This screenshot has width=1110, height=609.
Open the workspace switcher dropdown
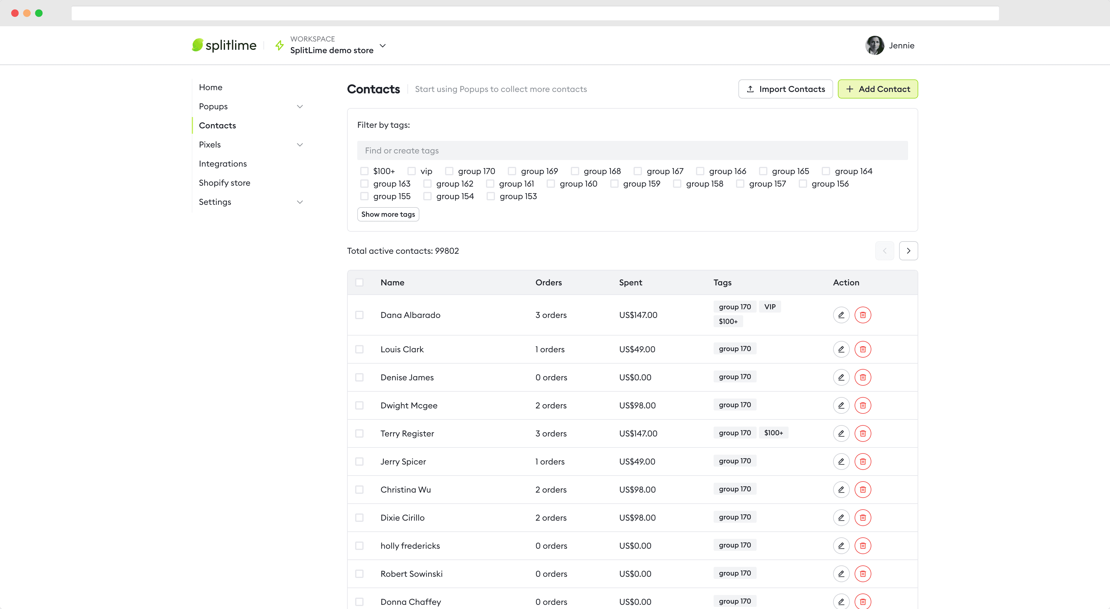point(382,45)
